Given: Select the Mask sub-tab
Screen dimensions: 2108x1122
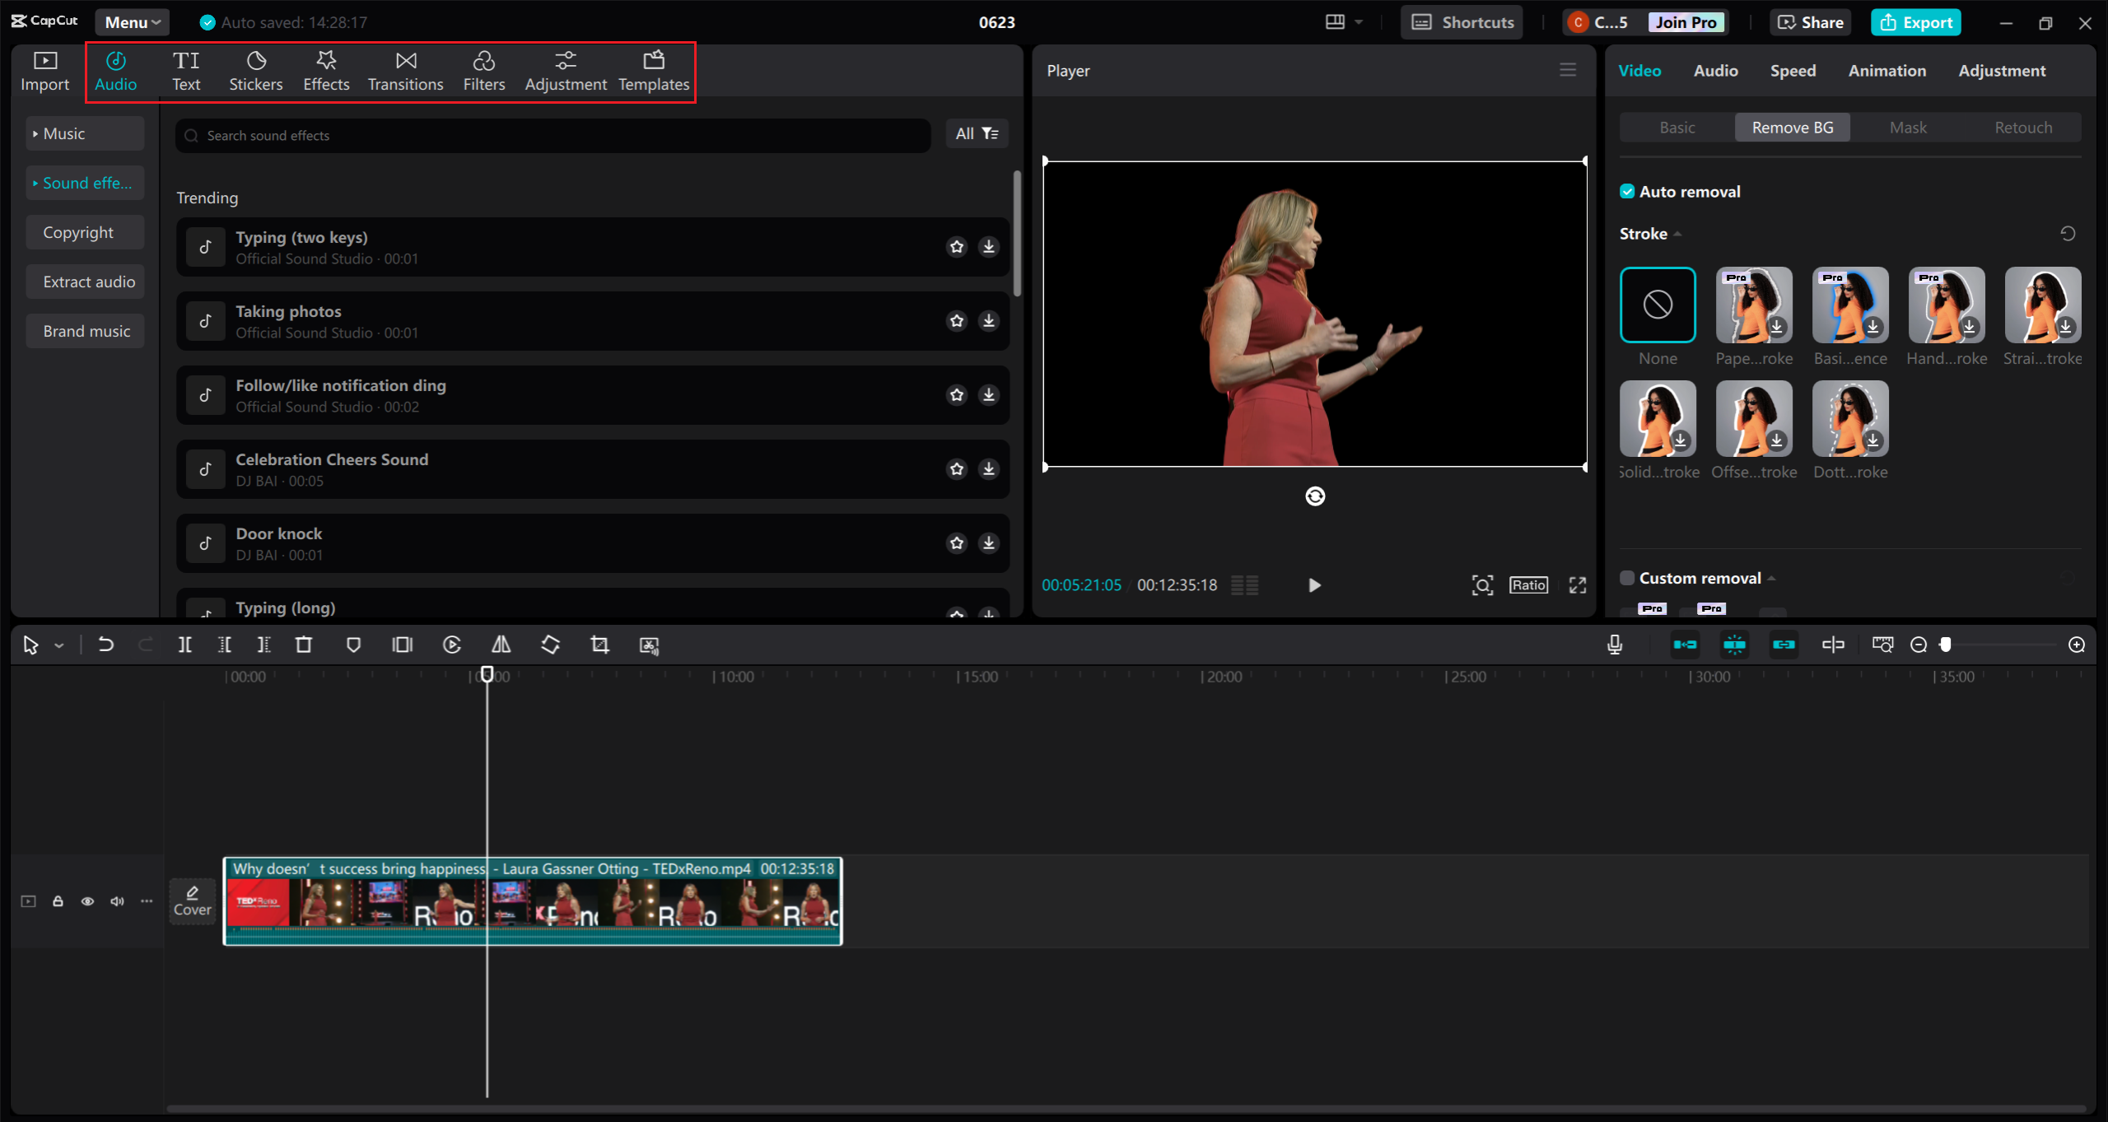Looking at the screenshot, I should (x=1907, y=128).
